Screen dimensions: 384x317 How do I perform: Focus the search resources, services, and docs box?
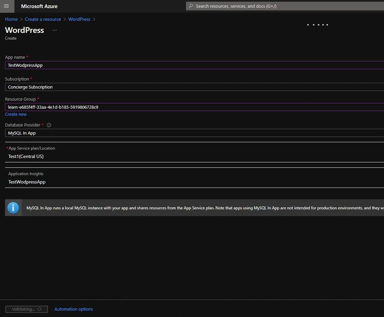[x=285, y=6]
